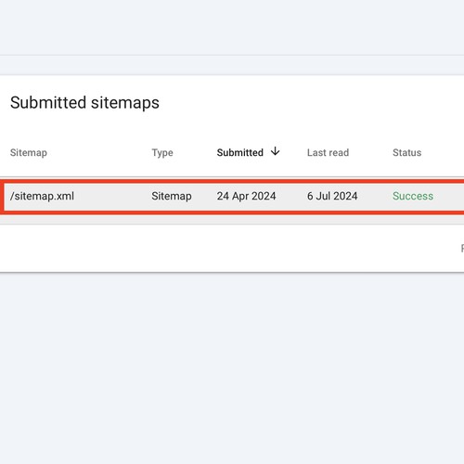Click the down arrow sort icon beside Submitted
The width and height of the screenshot is (464, 464).
(x=275, y=151)
